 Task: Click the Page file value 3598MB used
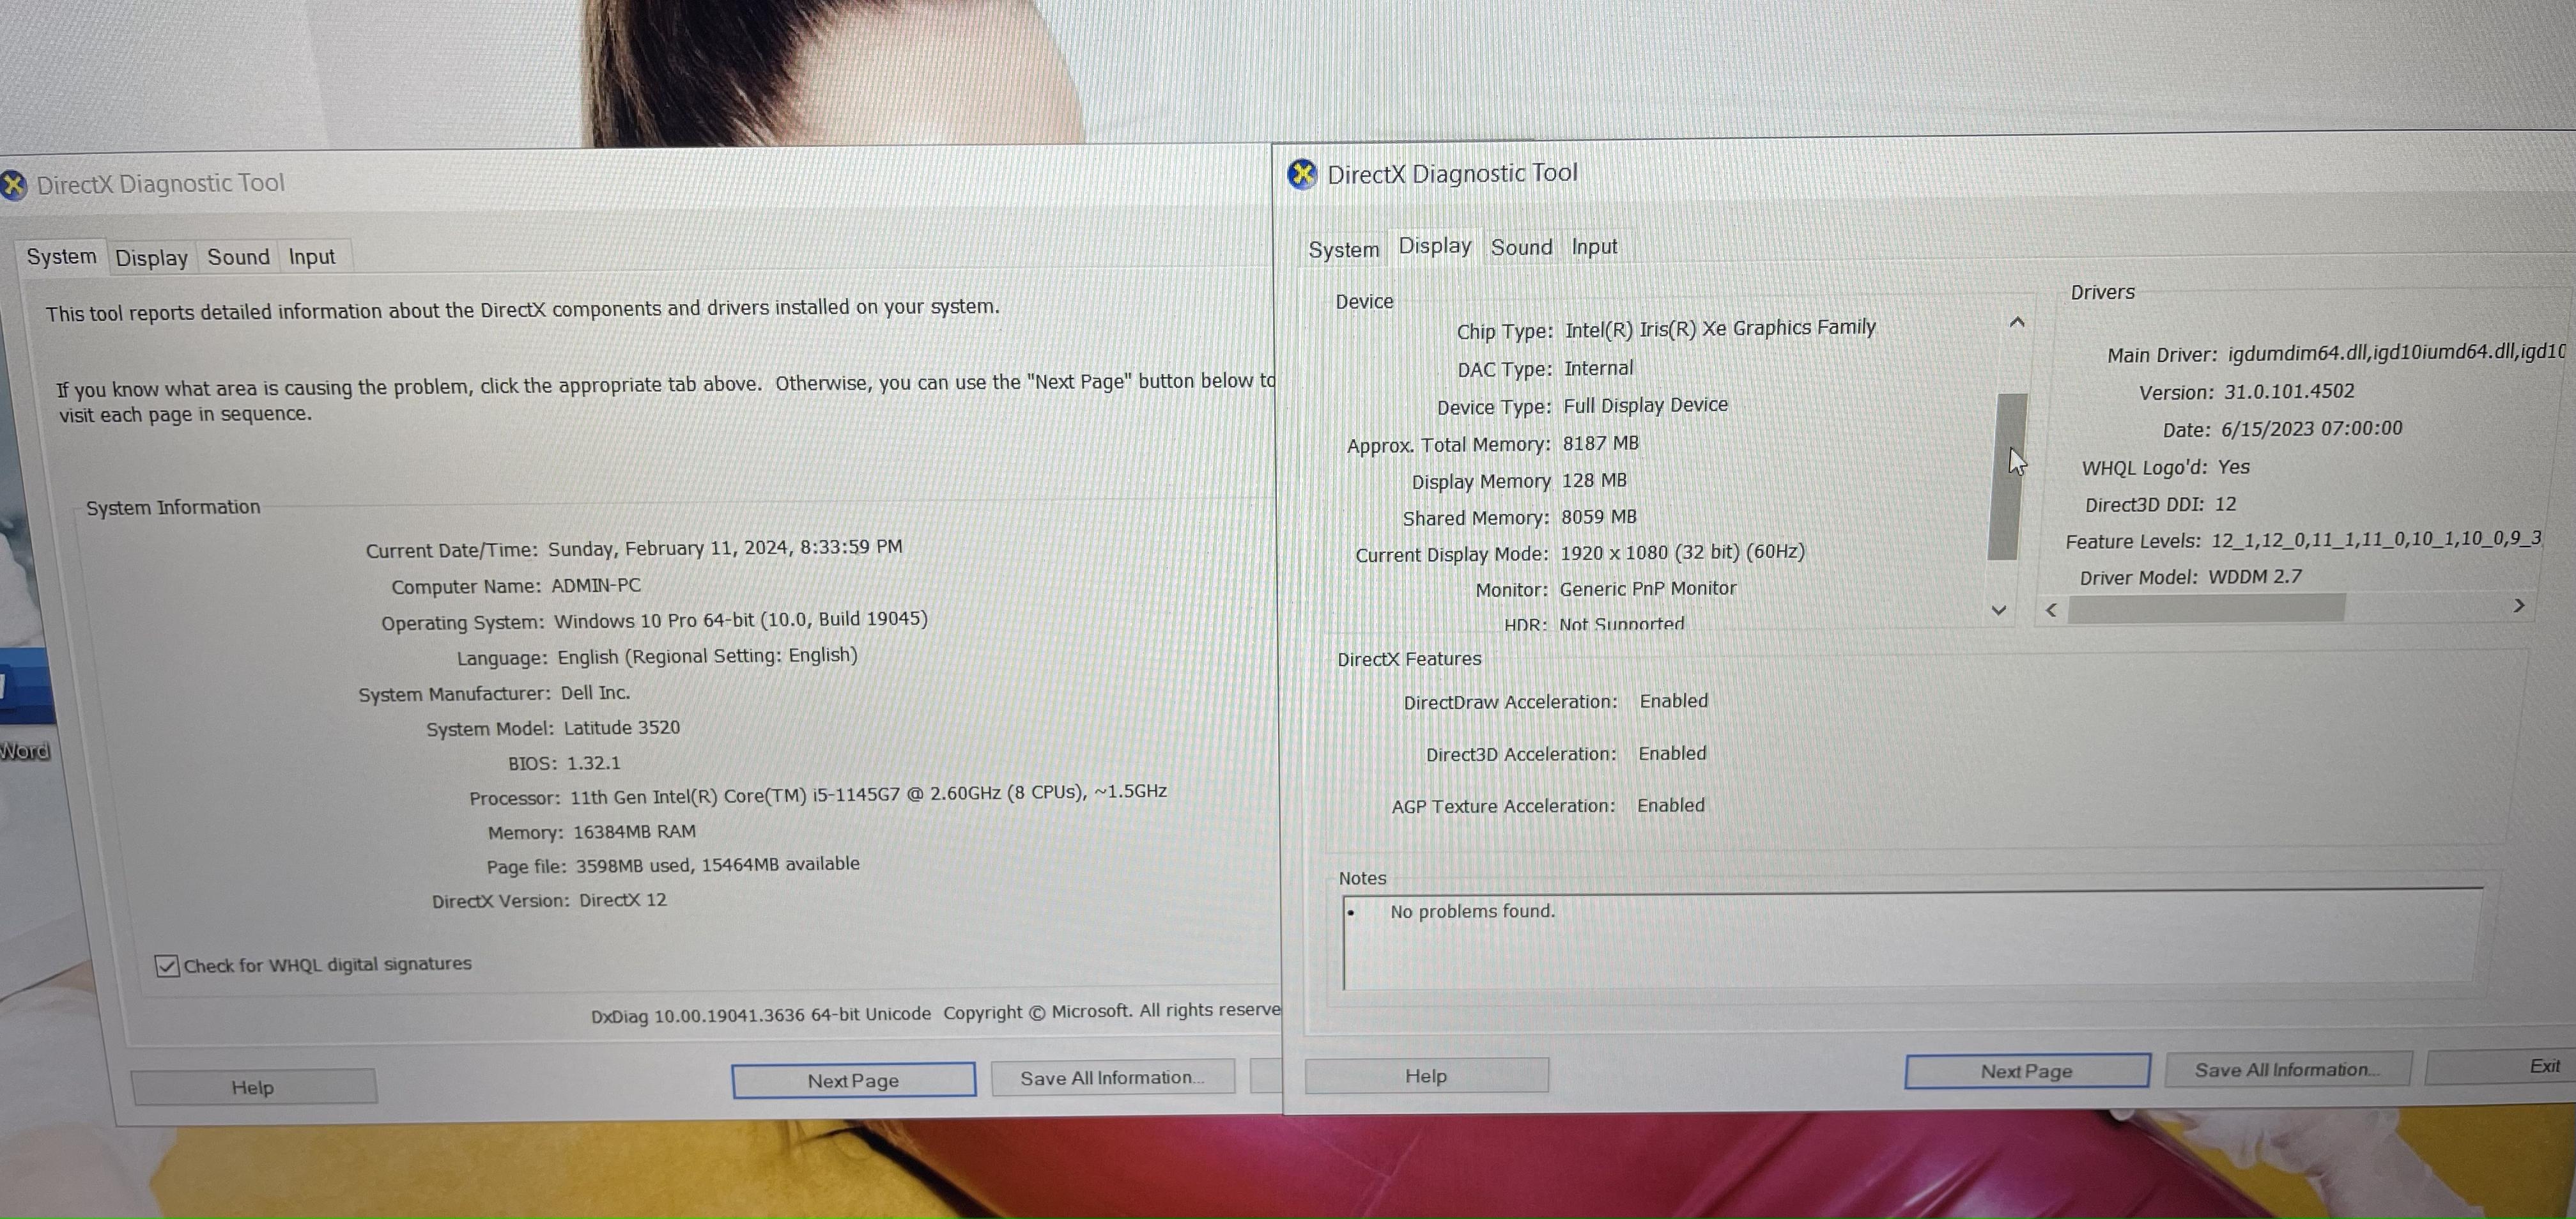[717, 865]
